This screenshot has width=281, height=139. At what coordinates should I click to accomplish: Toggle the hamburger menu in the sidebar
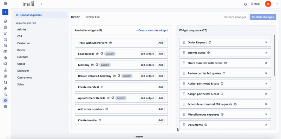coord(5,3)
